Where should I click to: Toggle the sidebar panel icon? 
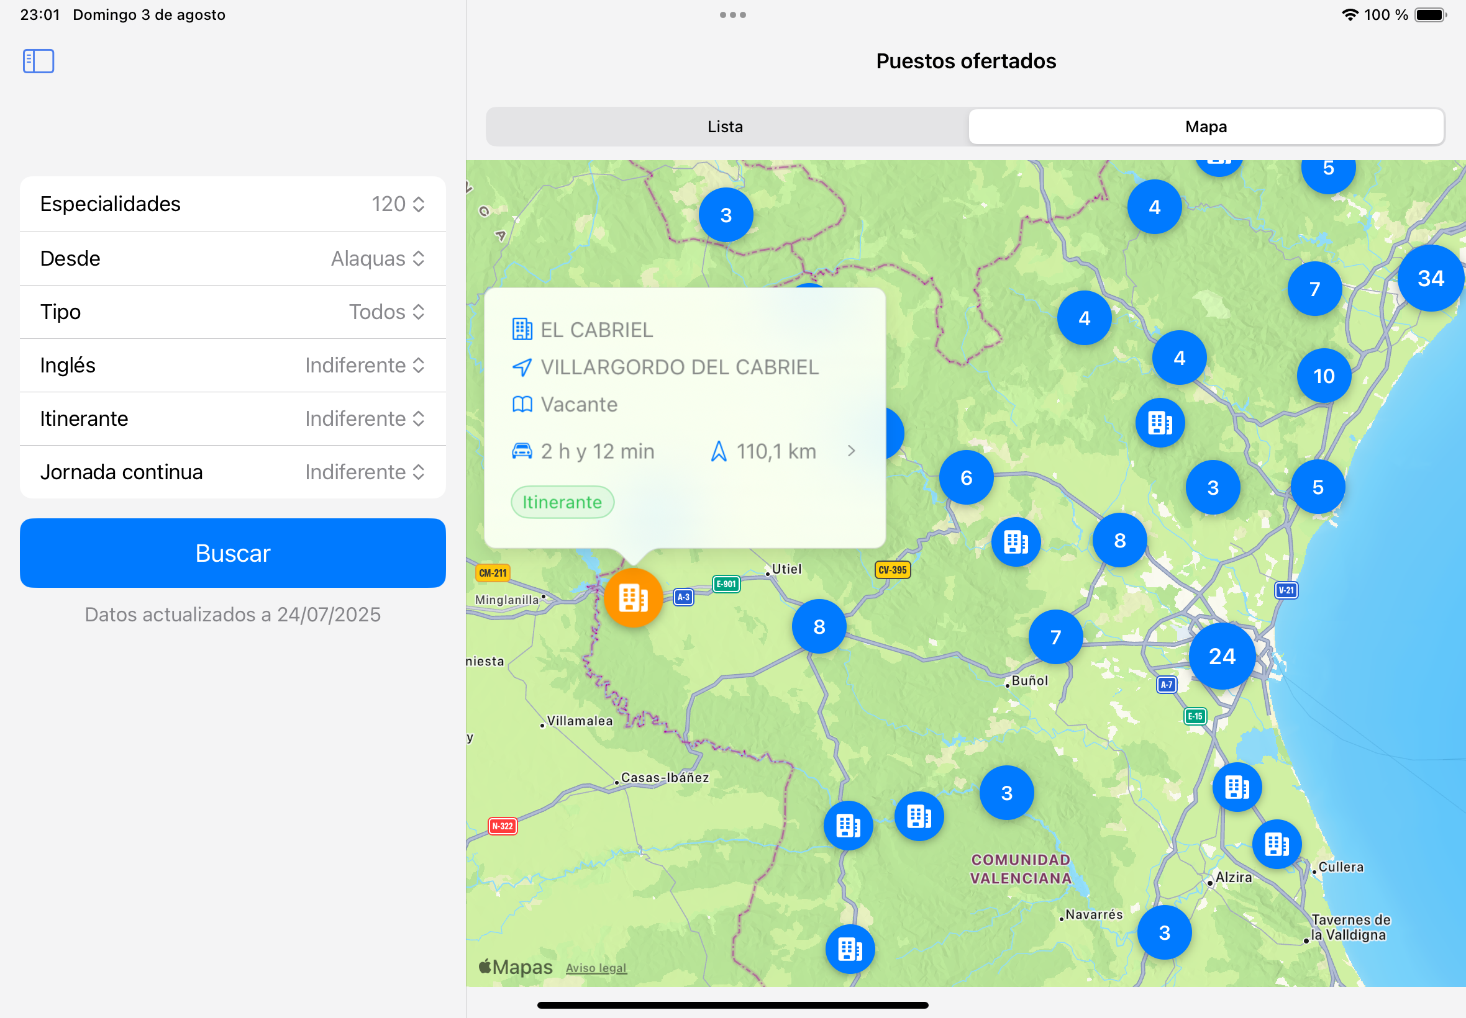38,61
